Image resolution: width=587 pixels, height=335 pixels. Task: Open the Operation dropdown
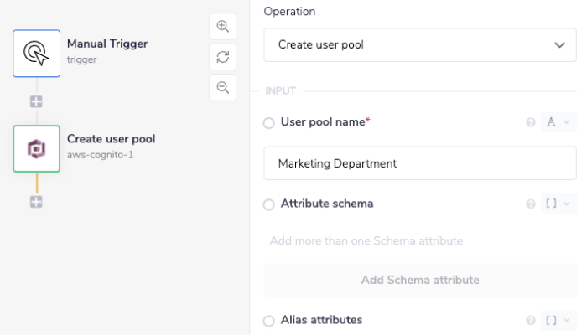tap(420, 45)
